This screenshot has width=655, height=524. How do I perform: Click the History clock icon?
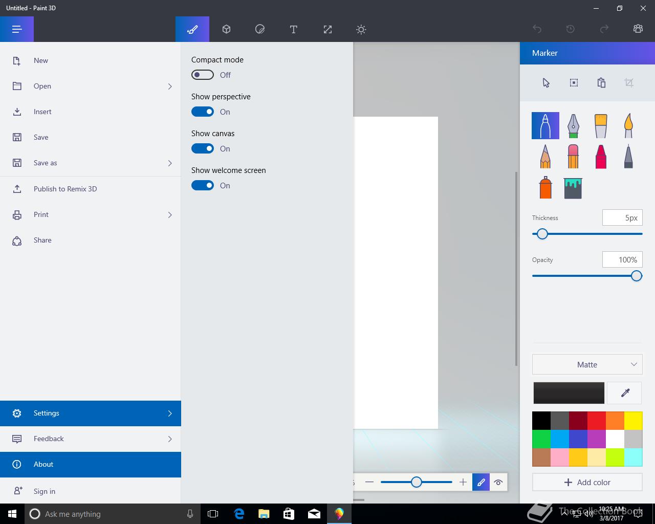point(571,29)
